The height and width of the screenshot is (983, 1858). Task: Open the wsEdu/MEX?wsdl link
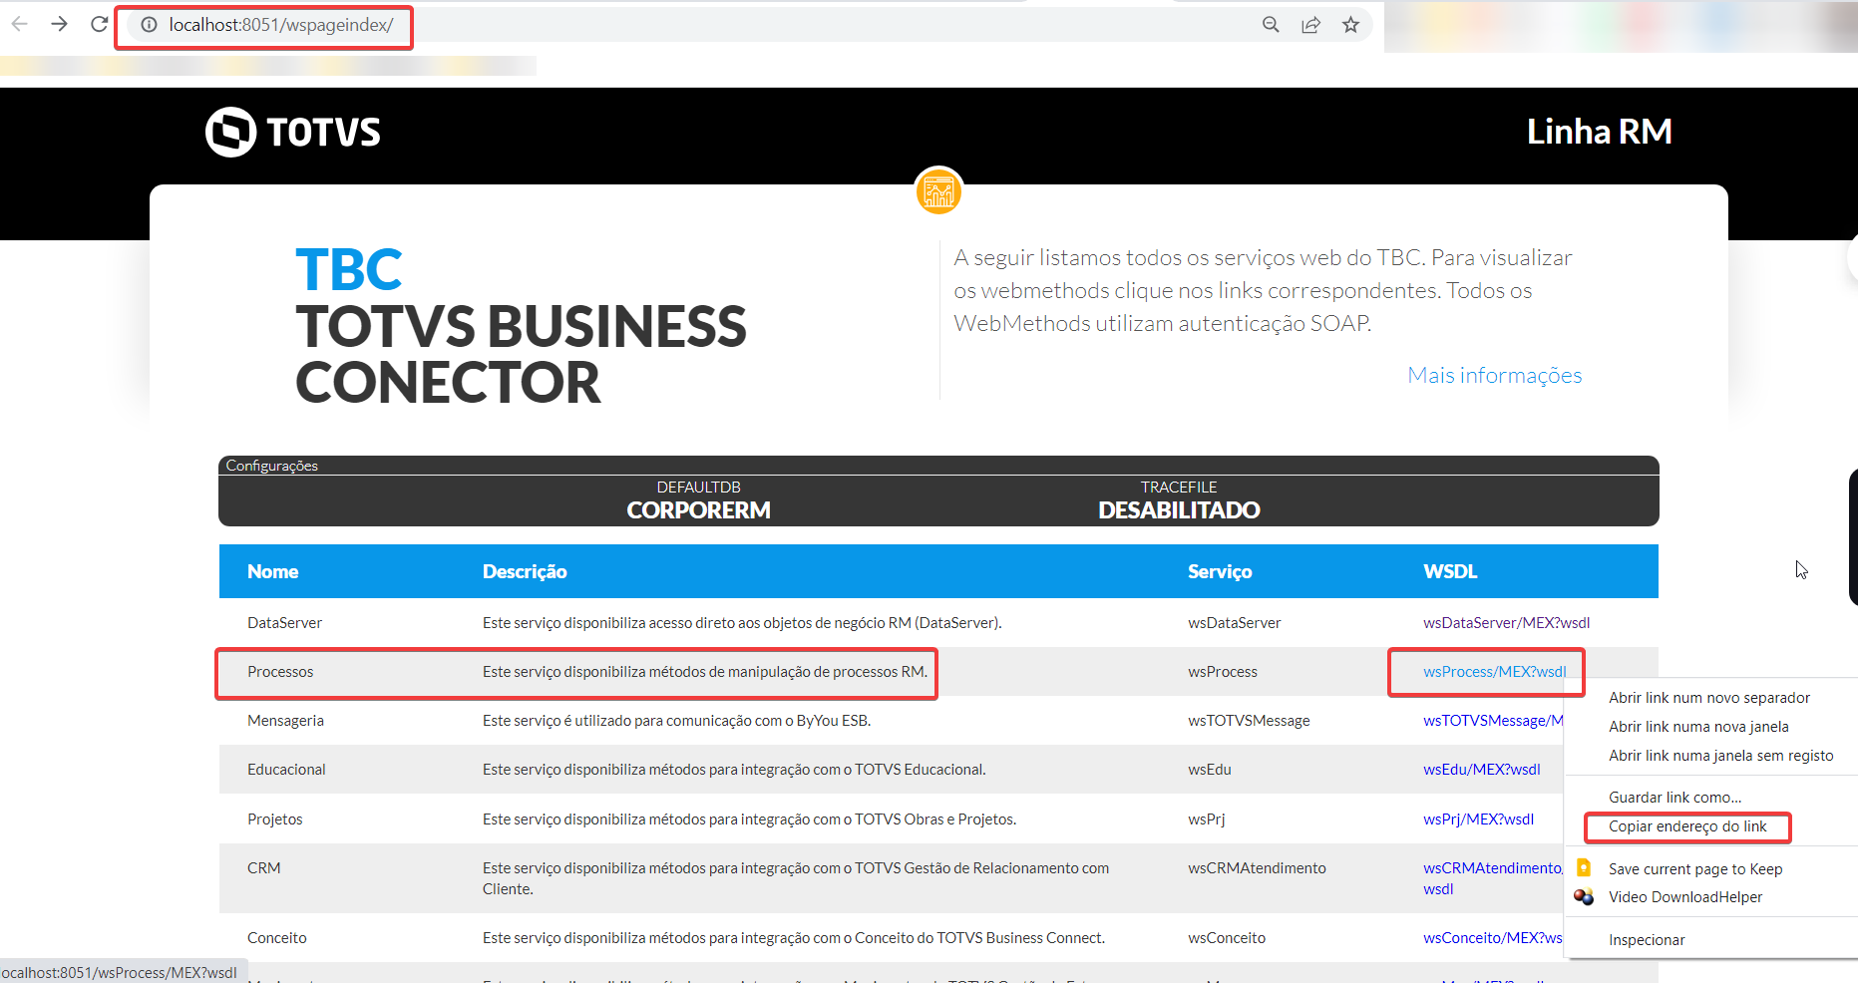(x=1481, y=769)
